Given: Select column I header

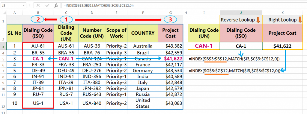Looking at the screenshot, I should 204,13.
